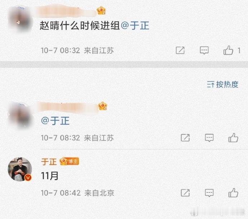
Task: Open the @于正 mention in top post
Action: [x=135, y=26]
